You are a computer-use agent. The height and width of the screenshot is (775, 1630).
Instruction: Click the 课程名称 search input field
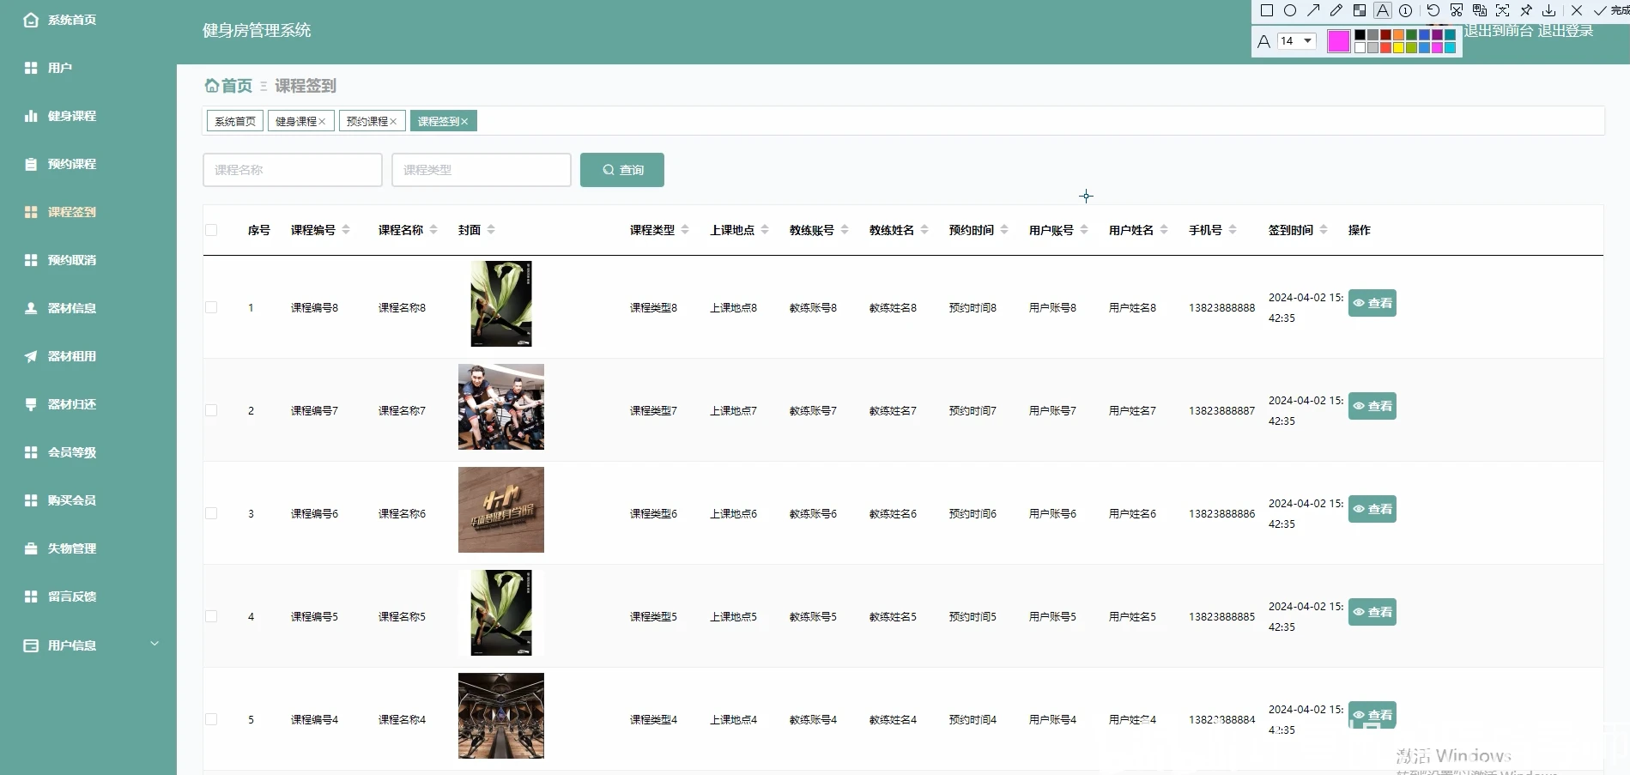(x=293, y=170)
